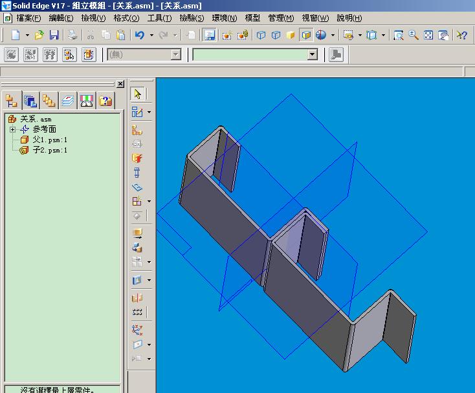
Task: Switch to visible and hidden edges display
Action: click(276, 35)
